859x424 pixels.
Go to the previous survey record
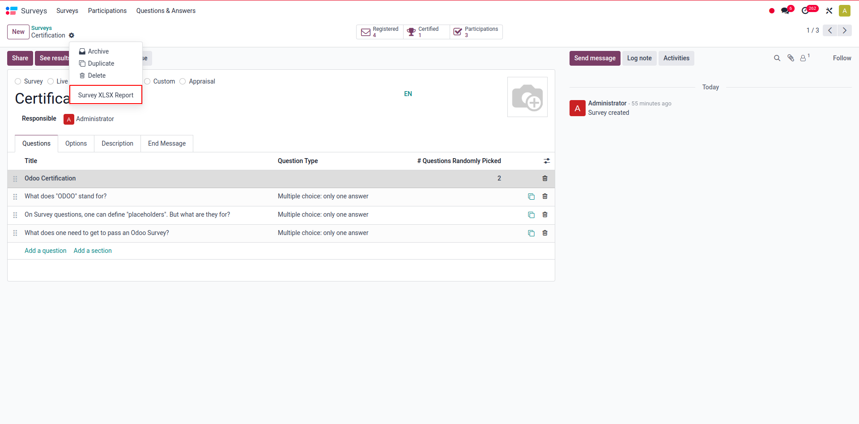click(x=830, y=30)
